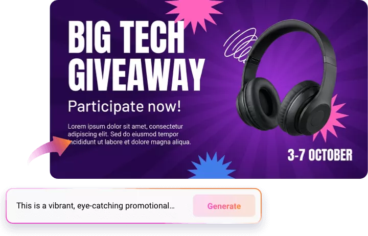Click the black headphones image
Screen dimensions: 368x236
pos(286,79)
